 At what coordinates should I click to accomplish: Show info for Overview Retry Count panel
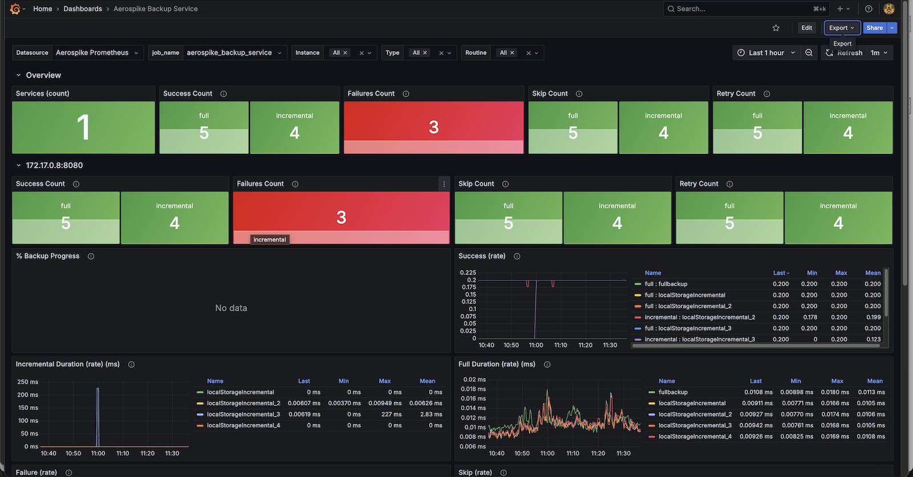point(767,94)
